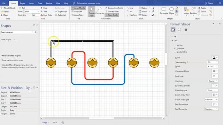Insert a Rectangle shape
This screenshot has width=223, height=125.
point(164,11)
